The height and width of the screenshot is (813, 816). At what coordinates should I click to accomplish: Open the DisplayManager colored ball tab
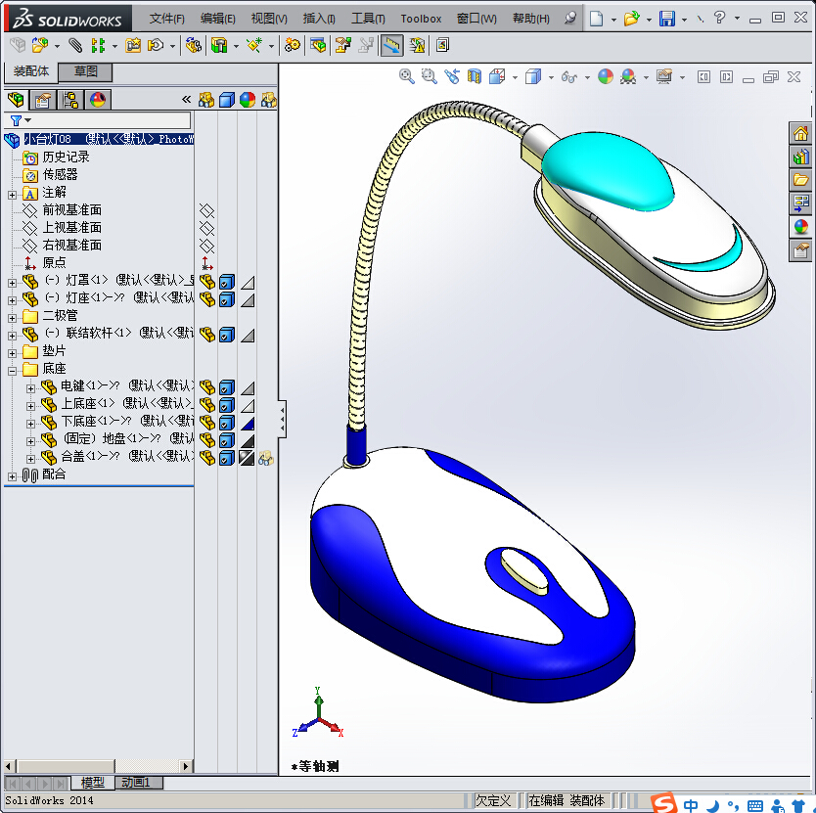(98, 100)
